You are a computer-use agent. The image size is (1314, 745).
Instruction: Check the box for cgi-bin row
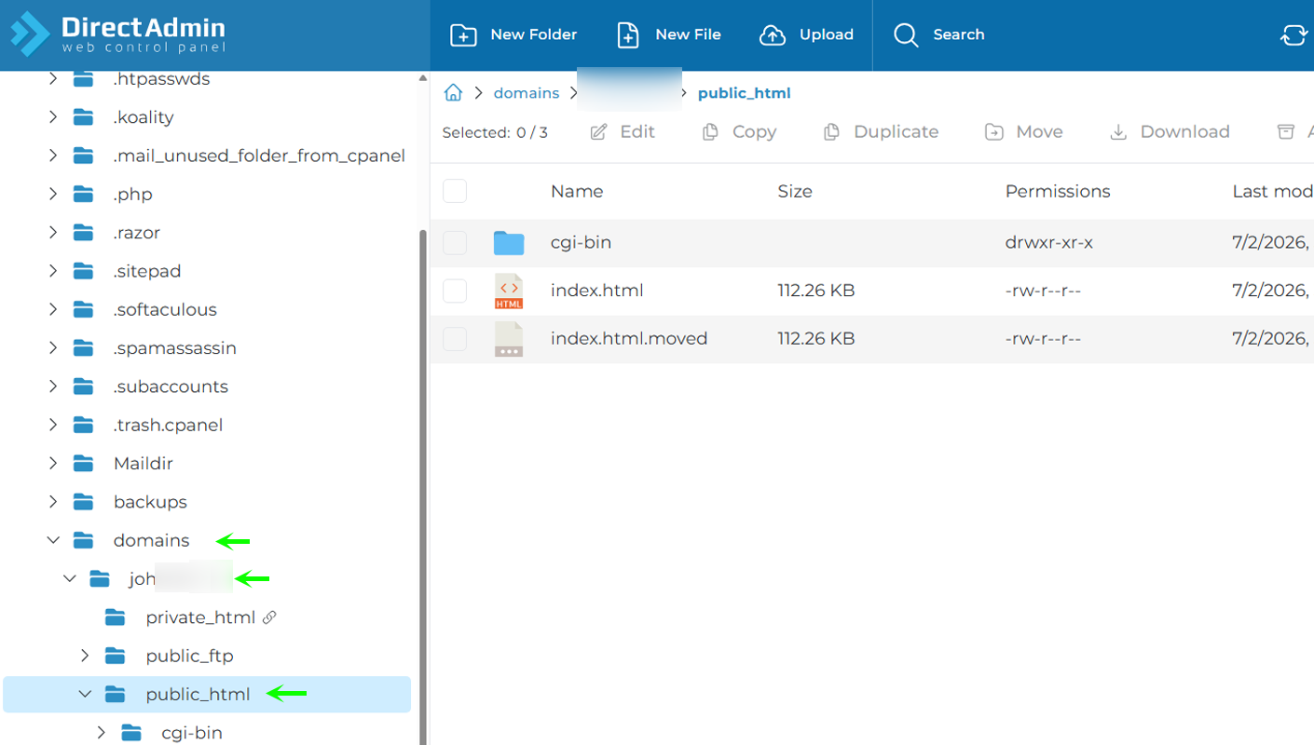tap(455, 243)
